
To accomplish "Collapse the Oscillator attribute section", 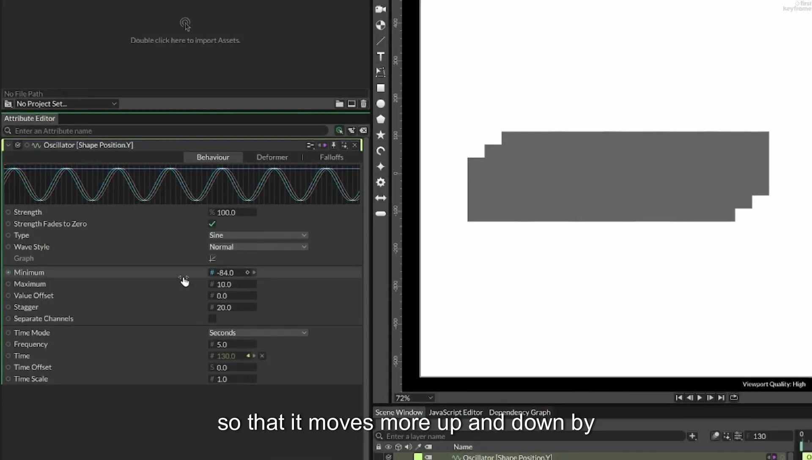I will coord(8,145).
